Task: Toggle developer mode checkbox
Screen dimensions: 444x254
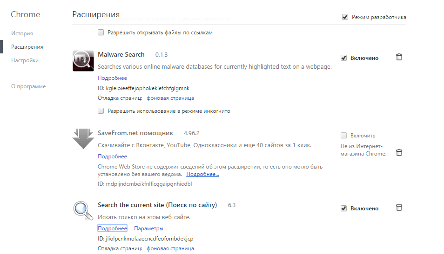Action: pos(345,17)
